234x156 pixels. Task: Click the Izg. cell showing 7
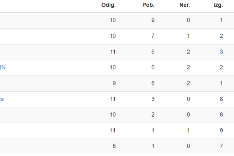click(221, 146)
